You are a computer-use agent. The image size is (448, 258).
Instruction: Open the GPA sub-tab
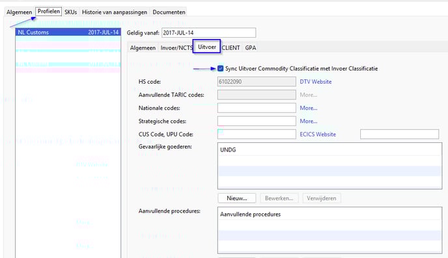251,48
